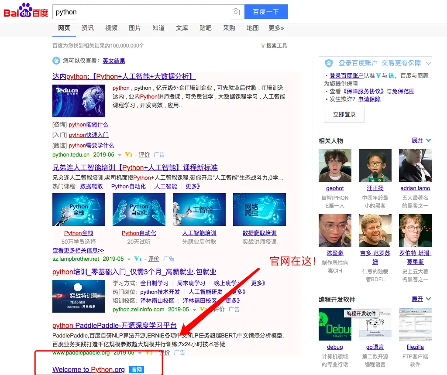
Task: Switch to the 视频 tab
Action: click(111, 28)
